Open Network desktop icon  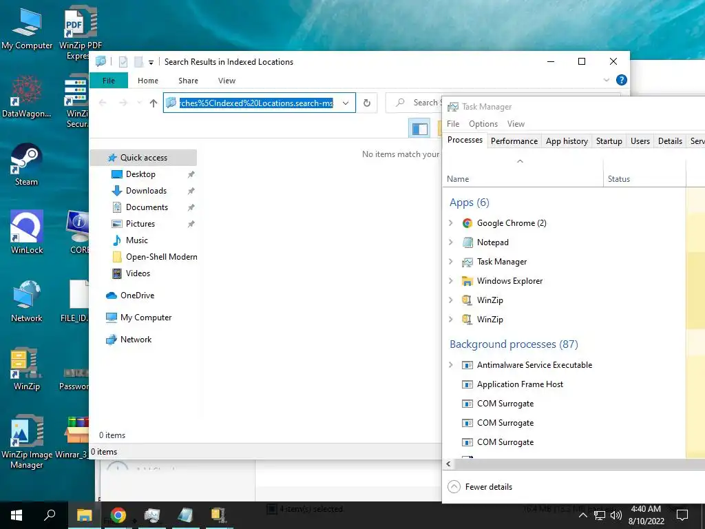point(27,300)
